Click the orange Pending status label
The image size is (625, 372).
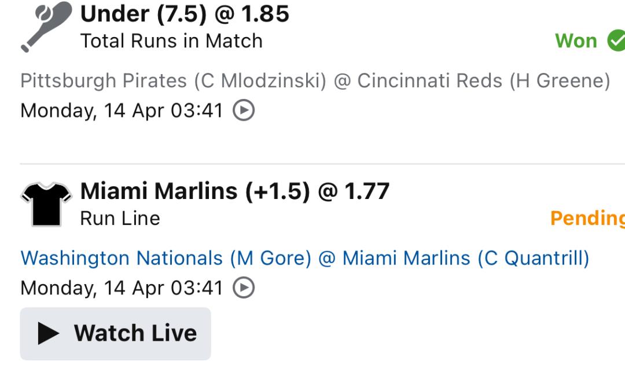click(587, 218)
